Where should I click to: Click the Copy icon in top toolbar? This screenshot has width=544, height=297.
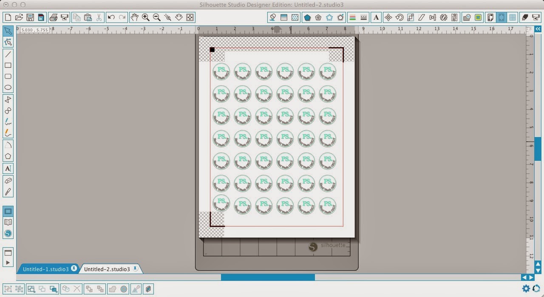pos(76,17)
